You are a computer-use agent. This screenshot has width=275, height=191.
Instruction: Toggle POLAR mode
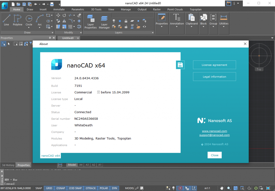click(104, 188)
